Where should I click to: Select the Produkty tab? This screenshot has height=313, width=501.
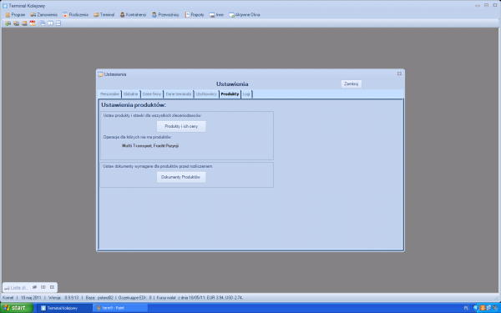tap(230, 94)
